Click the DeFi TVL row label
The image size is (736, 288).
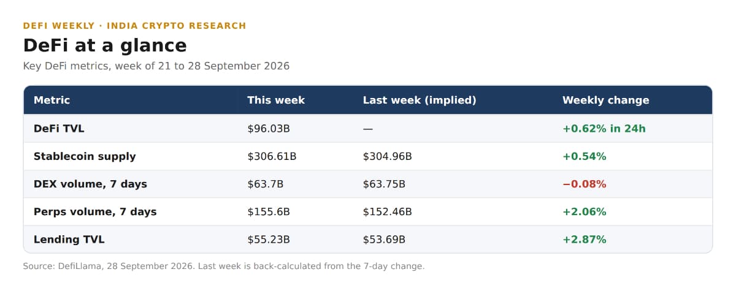point(59,129)
